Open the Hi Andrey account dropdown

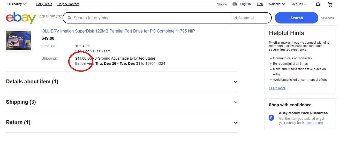(x=17, y=4)
